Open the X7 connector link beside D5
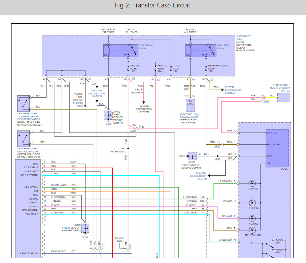306x263 pixels. (x=211, y=80)
